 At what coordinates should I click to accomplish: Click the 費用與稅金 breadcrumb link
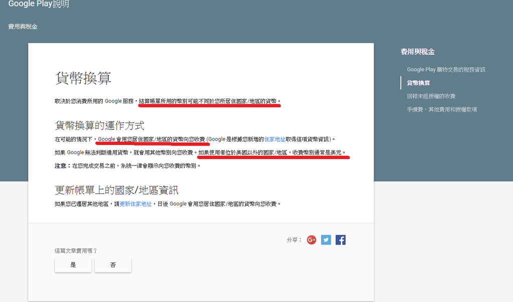[x=23, y=26]
